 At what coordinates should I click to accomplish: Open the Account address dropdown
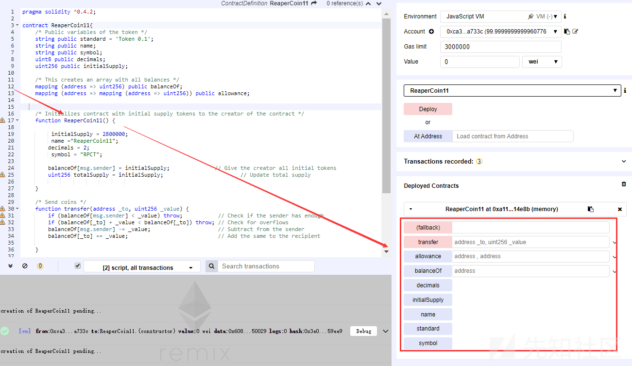tap(500, 32)
